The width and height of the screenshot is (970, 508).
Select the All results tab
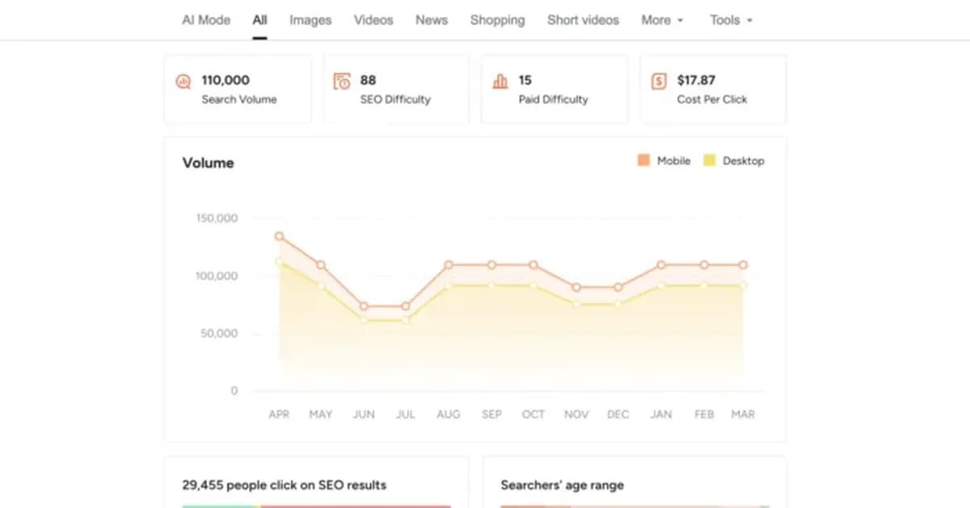259,19
